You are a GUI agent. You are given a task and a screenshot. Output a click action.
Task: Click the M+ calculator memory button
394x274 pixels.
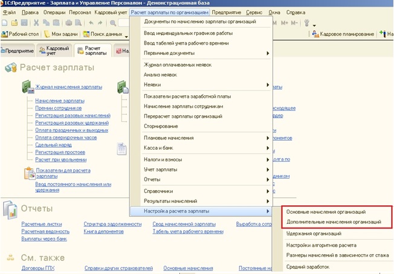[285, 23]
